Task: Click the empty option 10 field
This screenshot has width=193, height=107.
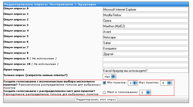Action: (x=146, y=65)
